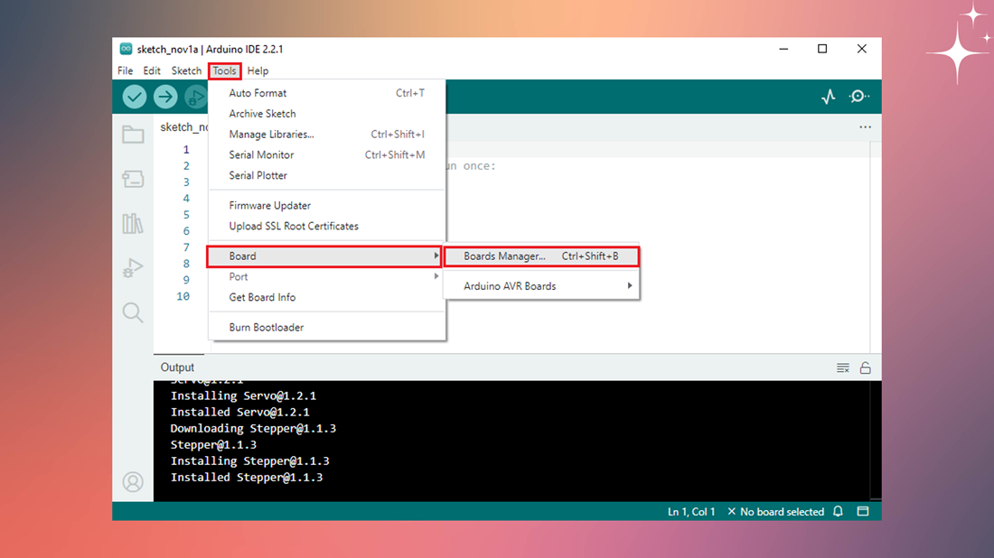Open the Debug sidebar icon
The image size is (994, 558).
point(133,268)
